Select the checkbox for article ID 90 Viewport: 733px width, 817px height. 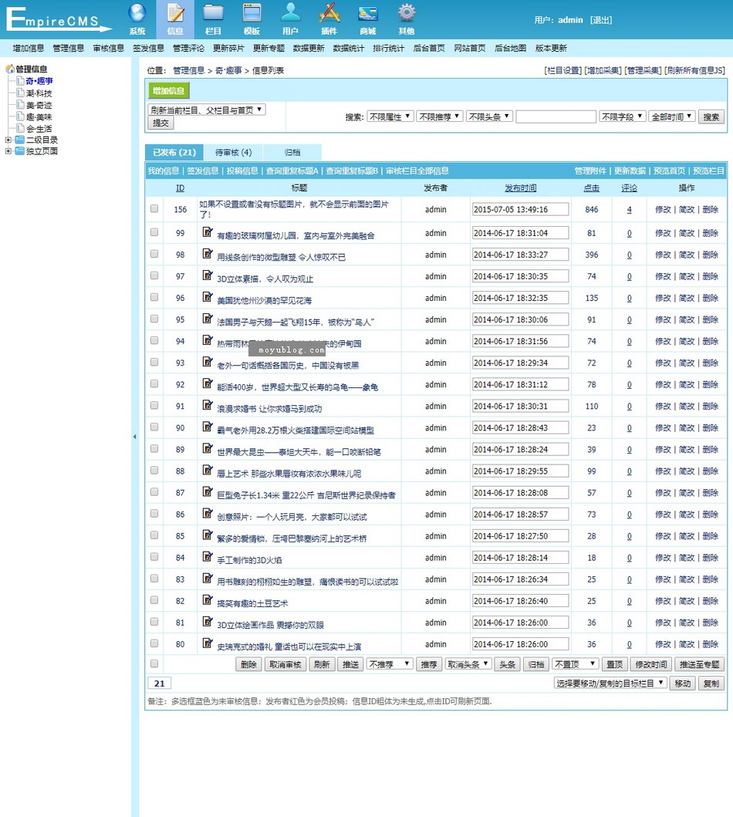154,427
